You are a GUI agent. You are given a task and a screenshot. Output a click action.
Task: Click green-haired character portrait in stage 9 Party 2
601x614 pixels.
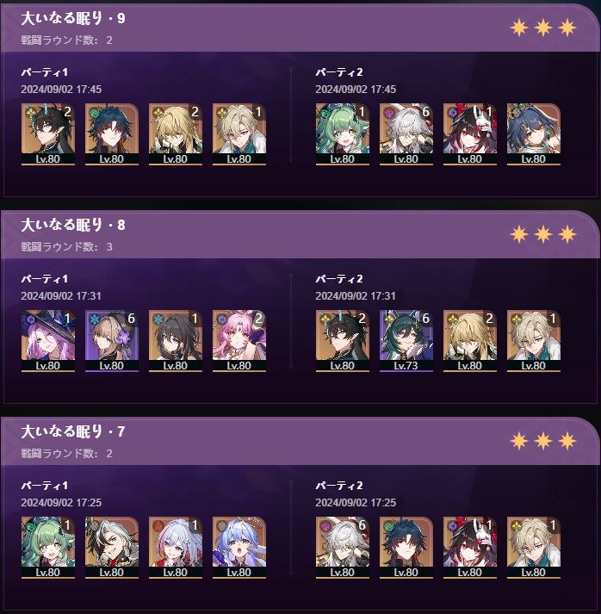[x=342, y=134]
